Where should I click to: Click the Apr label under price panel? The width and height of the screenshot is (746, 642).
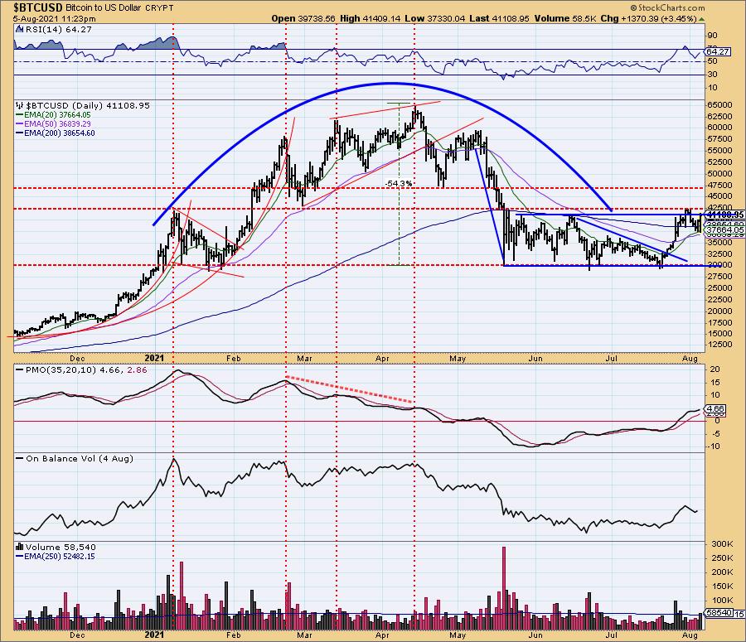[x=382, y=359]
